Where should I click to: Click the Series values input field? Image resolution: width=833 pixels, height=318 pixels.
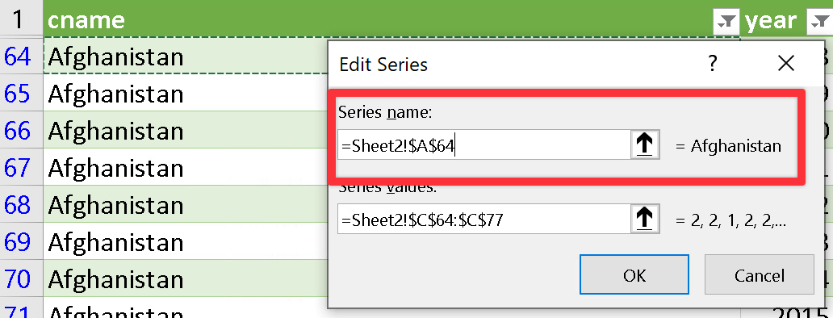click(484, 220)
